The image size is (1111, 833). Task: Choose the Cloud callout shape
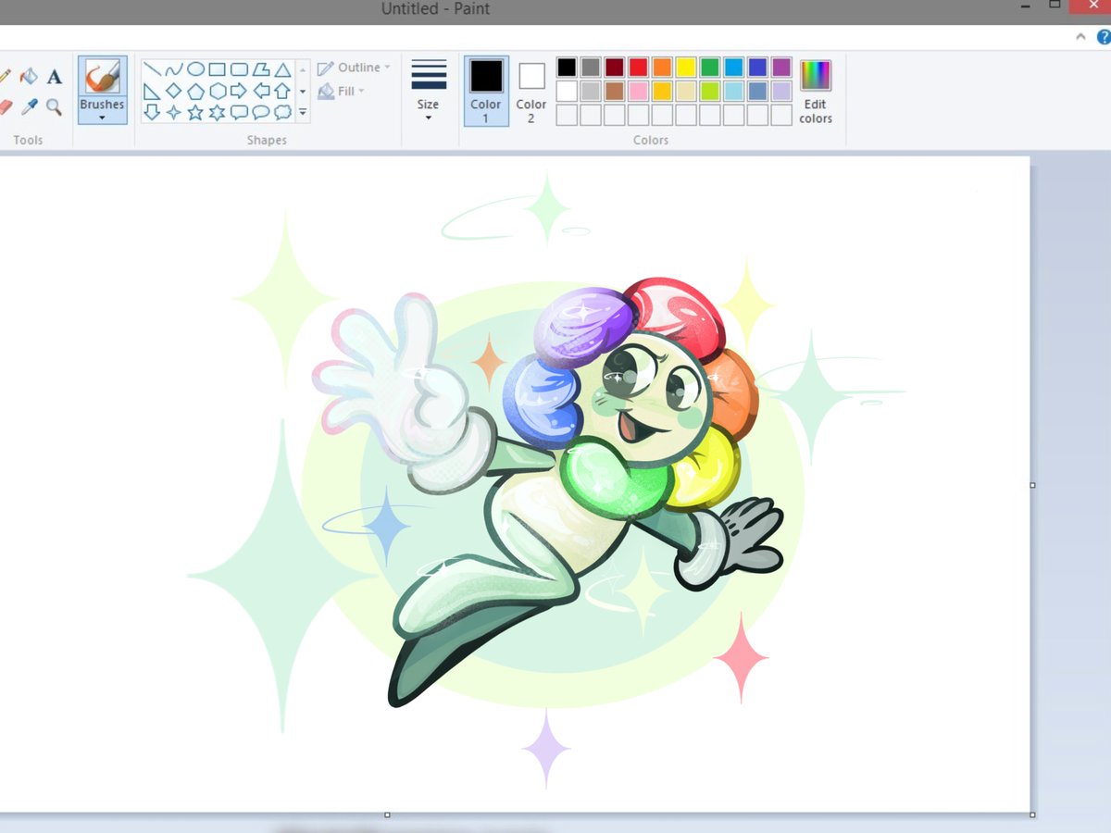pos(282,112)
